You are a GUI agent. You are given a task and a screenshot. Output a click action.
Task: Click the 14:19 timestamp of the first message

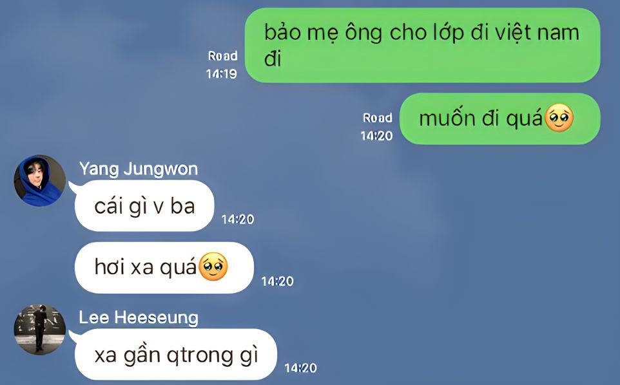coord(222,74)
